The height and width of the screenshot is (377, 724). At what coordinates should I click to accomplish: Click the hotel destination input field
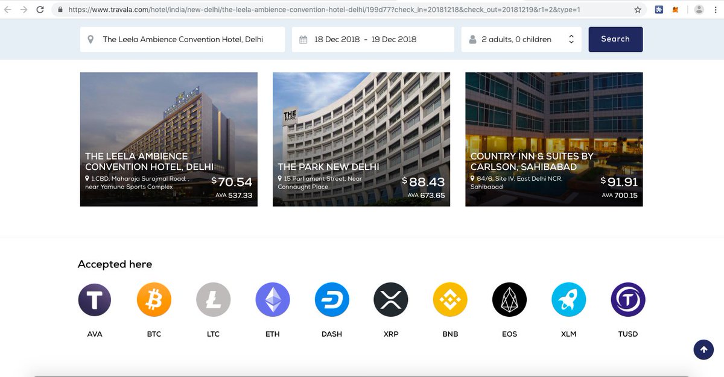point(181,39)
